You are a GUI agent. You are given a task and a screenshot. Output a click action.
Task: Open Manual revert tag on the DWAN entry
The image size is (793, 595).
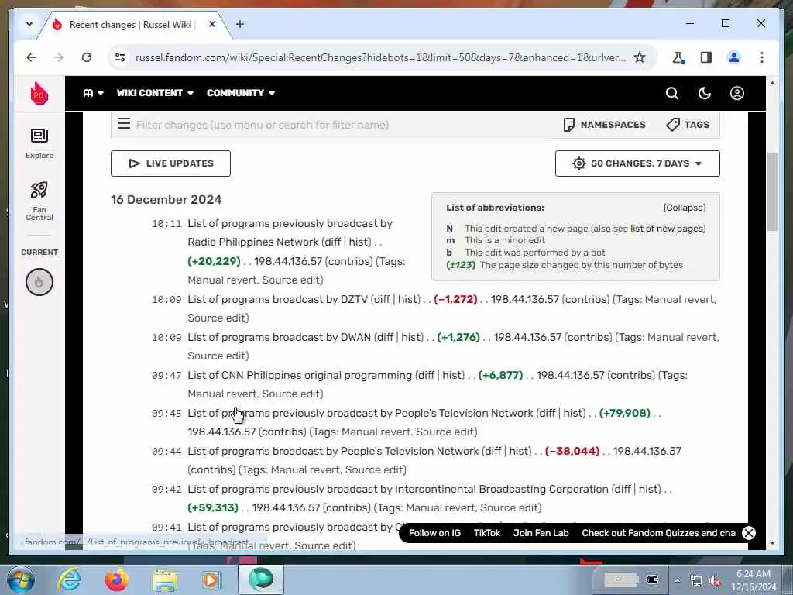coord(682,338)
